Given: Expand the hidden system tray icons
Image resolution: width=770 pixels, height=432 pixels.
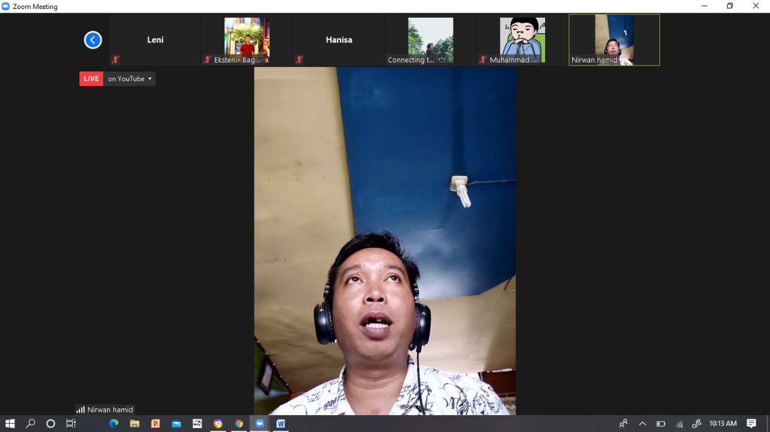Looking at the screenshot, I should point(642,424).
